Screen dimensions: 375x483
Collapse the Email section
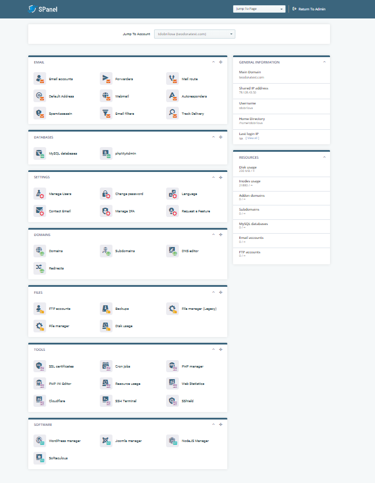click(213, 62)
